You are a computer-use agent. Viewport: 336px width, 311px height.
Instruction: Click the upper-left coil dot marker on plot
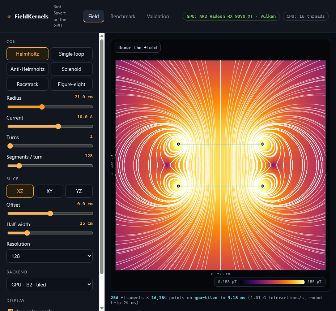coord(178,144)
